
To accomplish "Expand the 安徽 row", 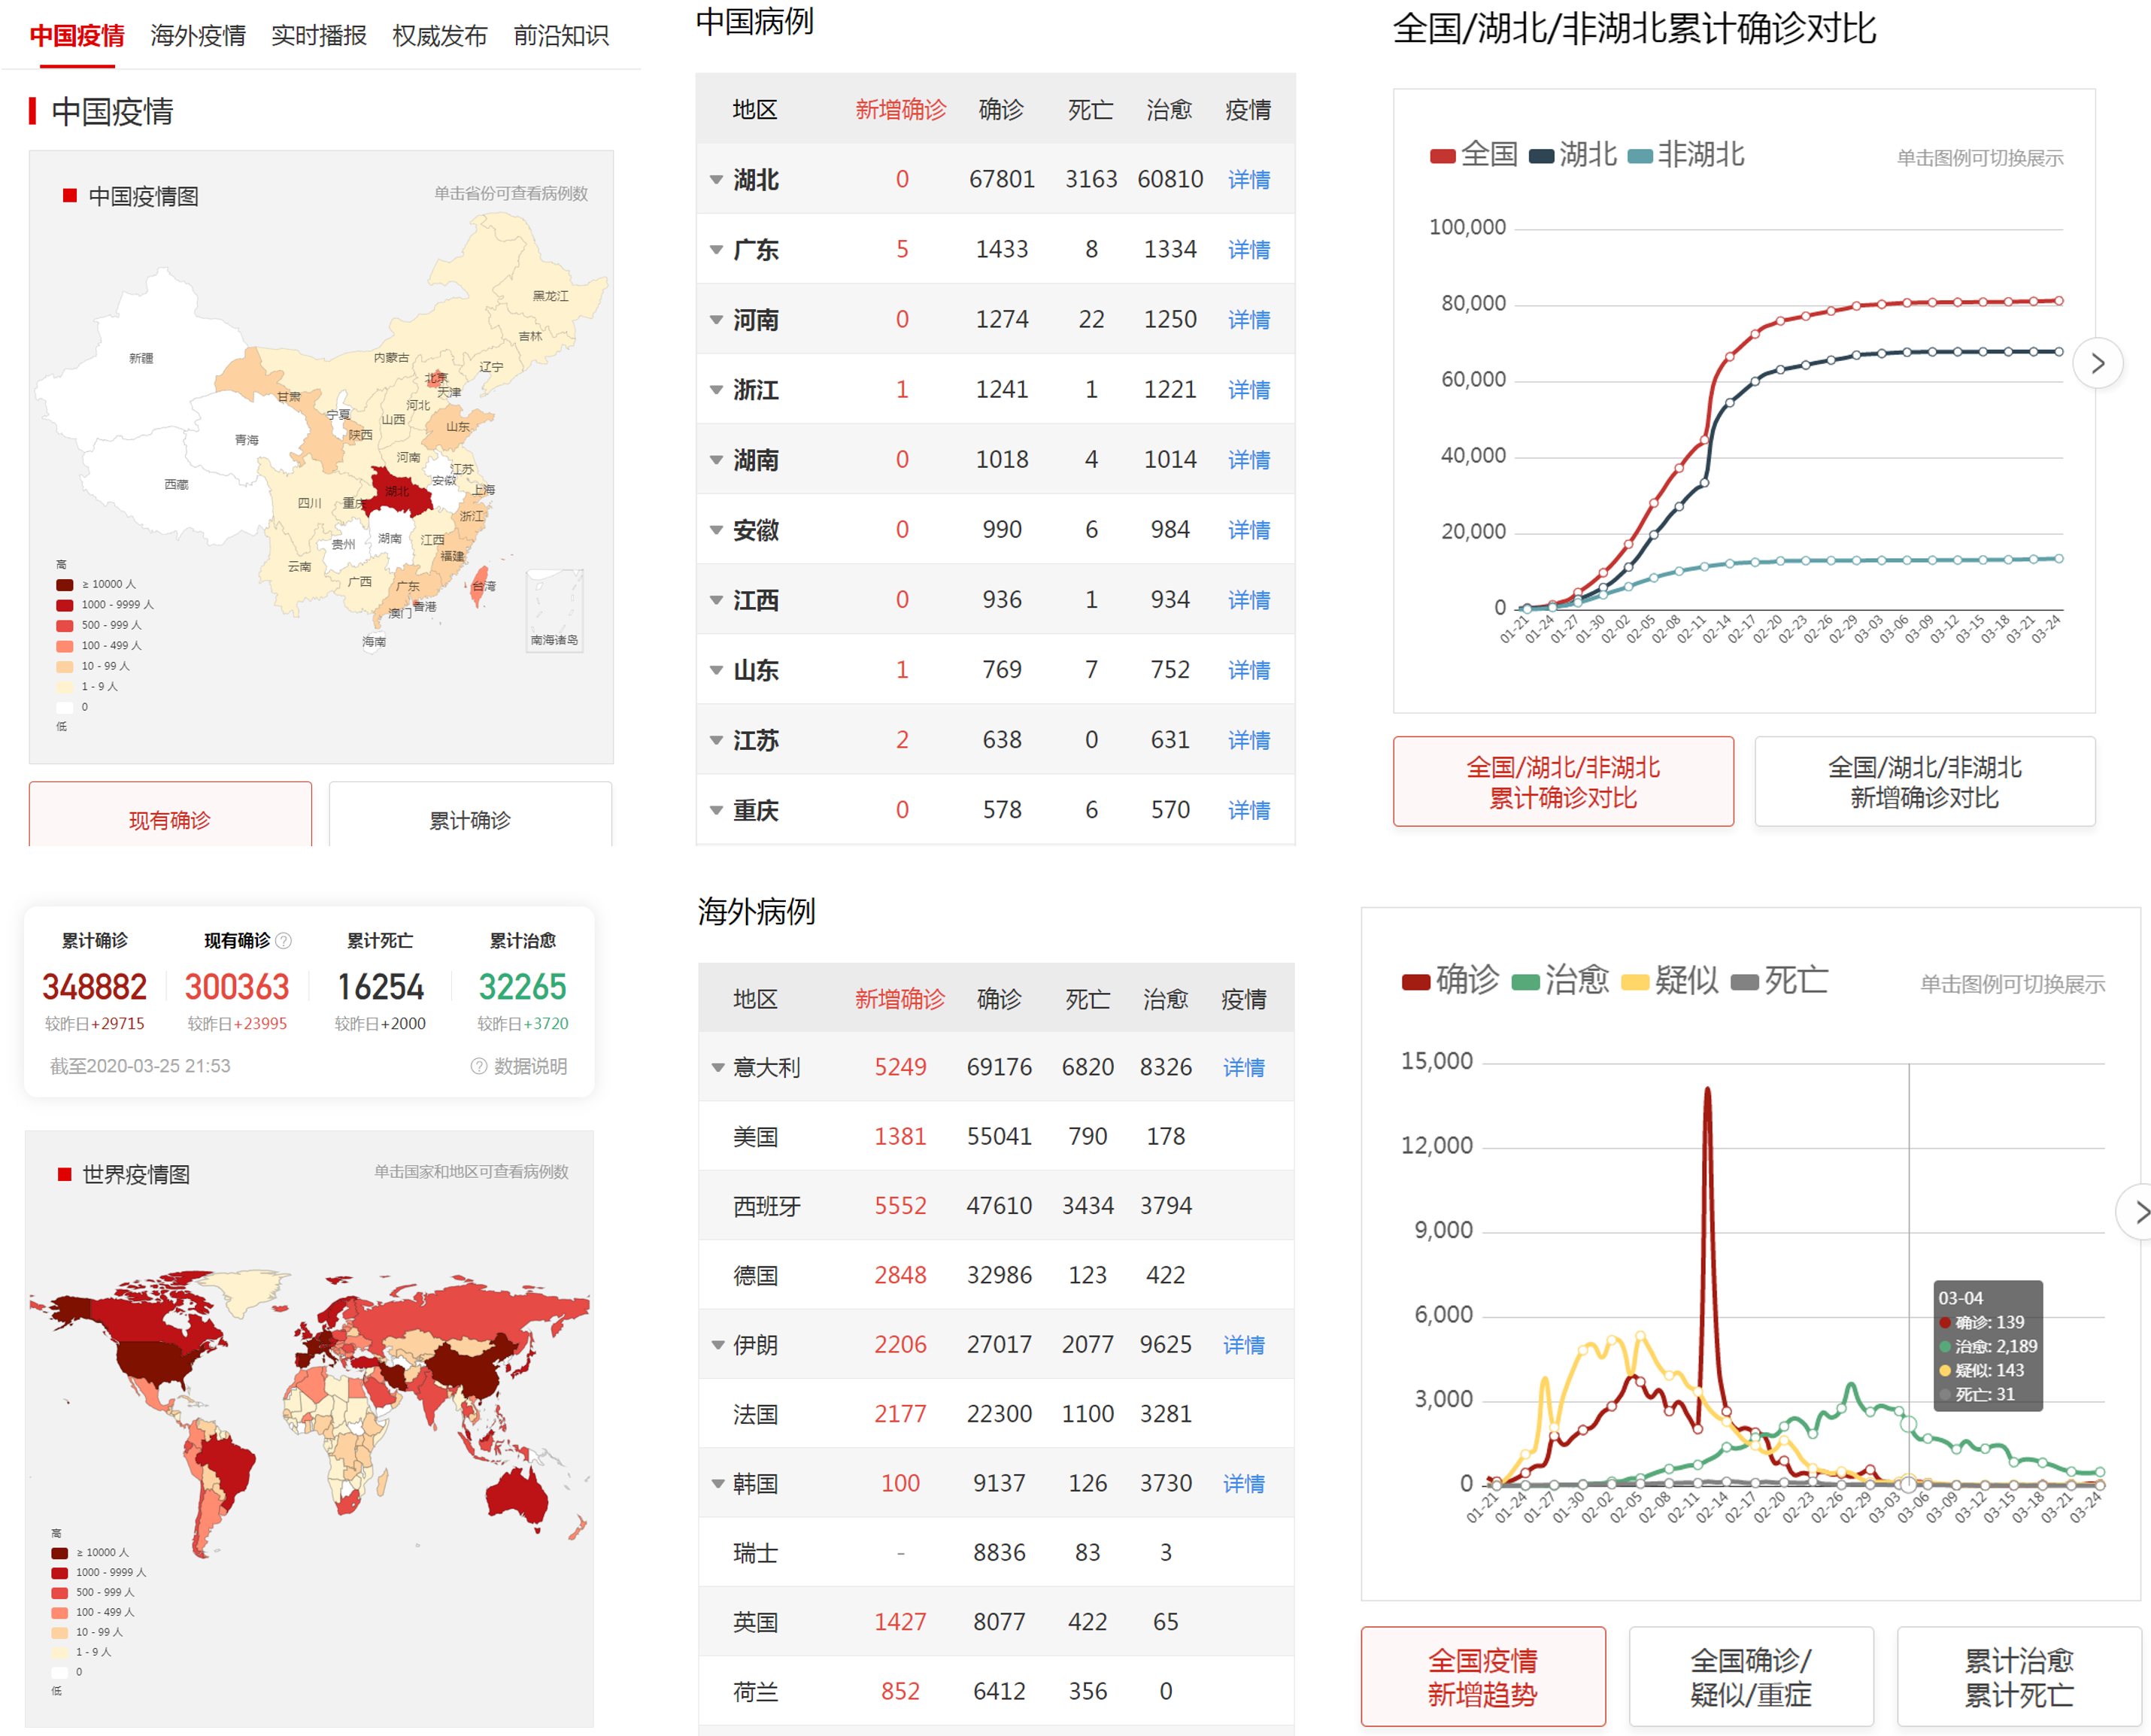I will tap(716, 530).
